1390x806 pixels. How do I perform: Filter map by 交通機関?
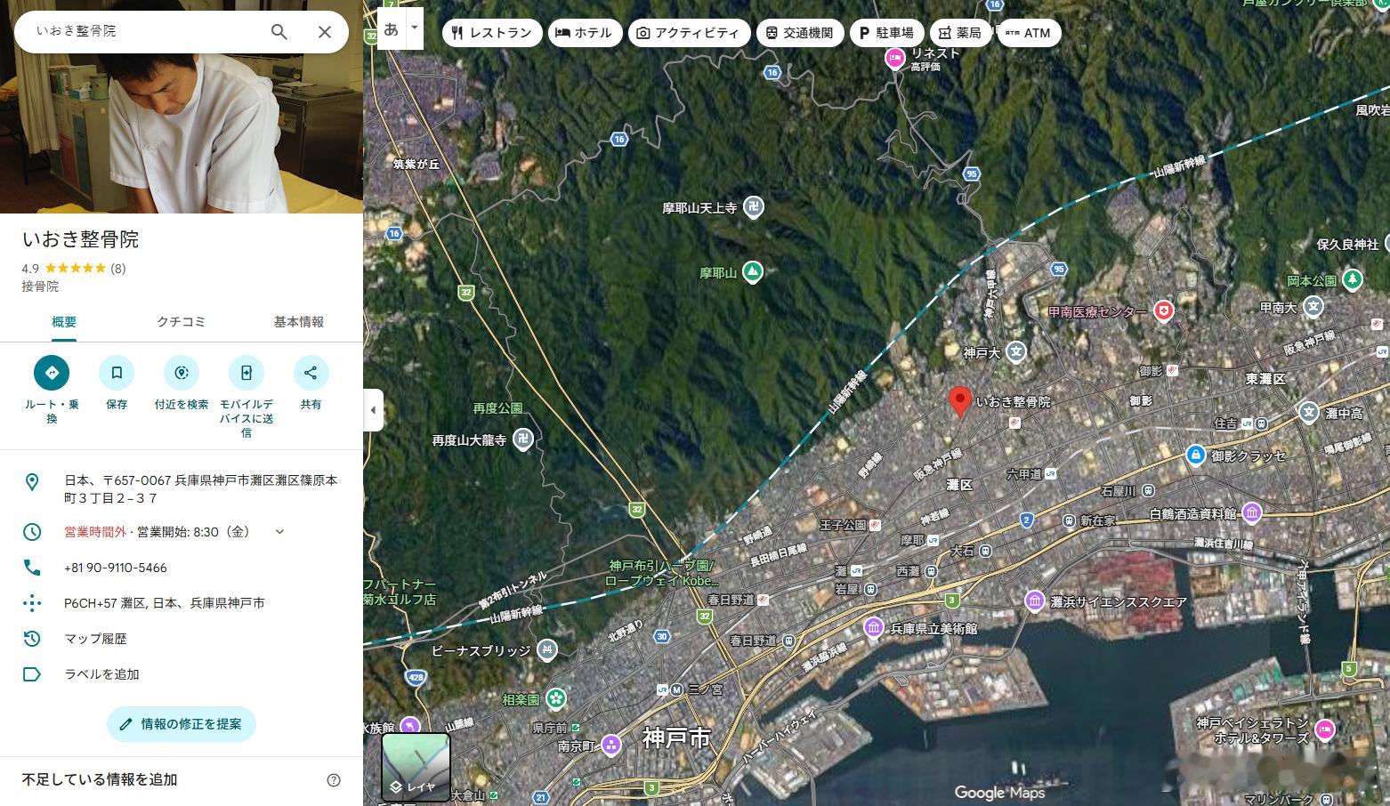[800, 33]
